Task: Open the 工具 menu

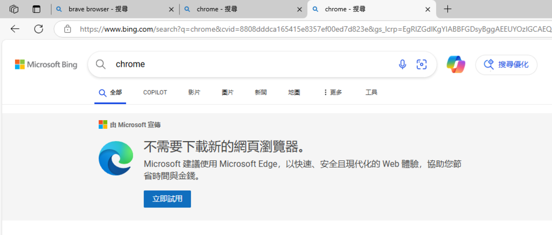Action: click(371, 93)
